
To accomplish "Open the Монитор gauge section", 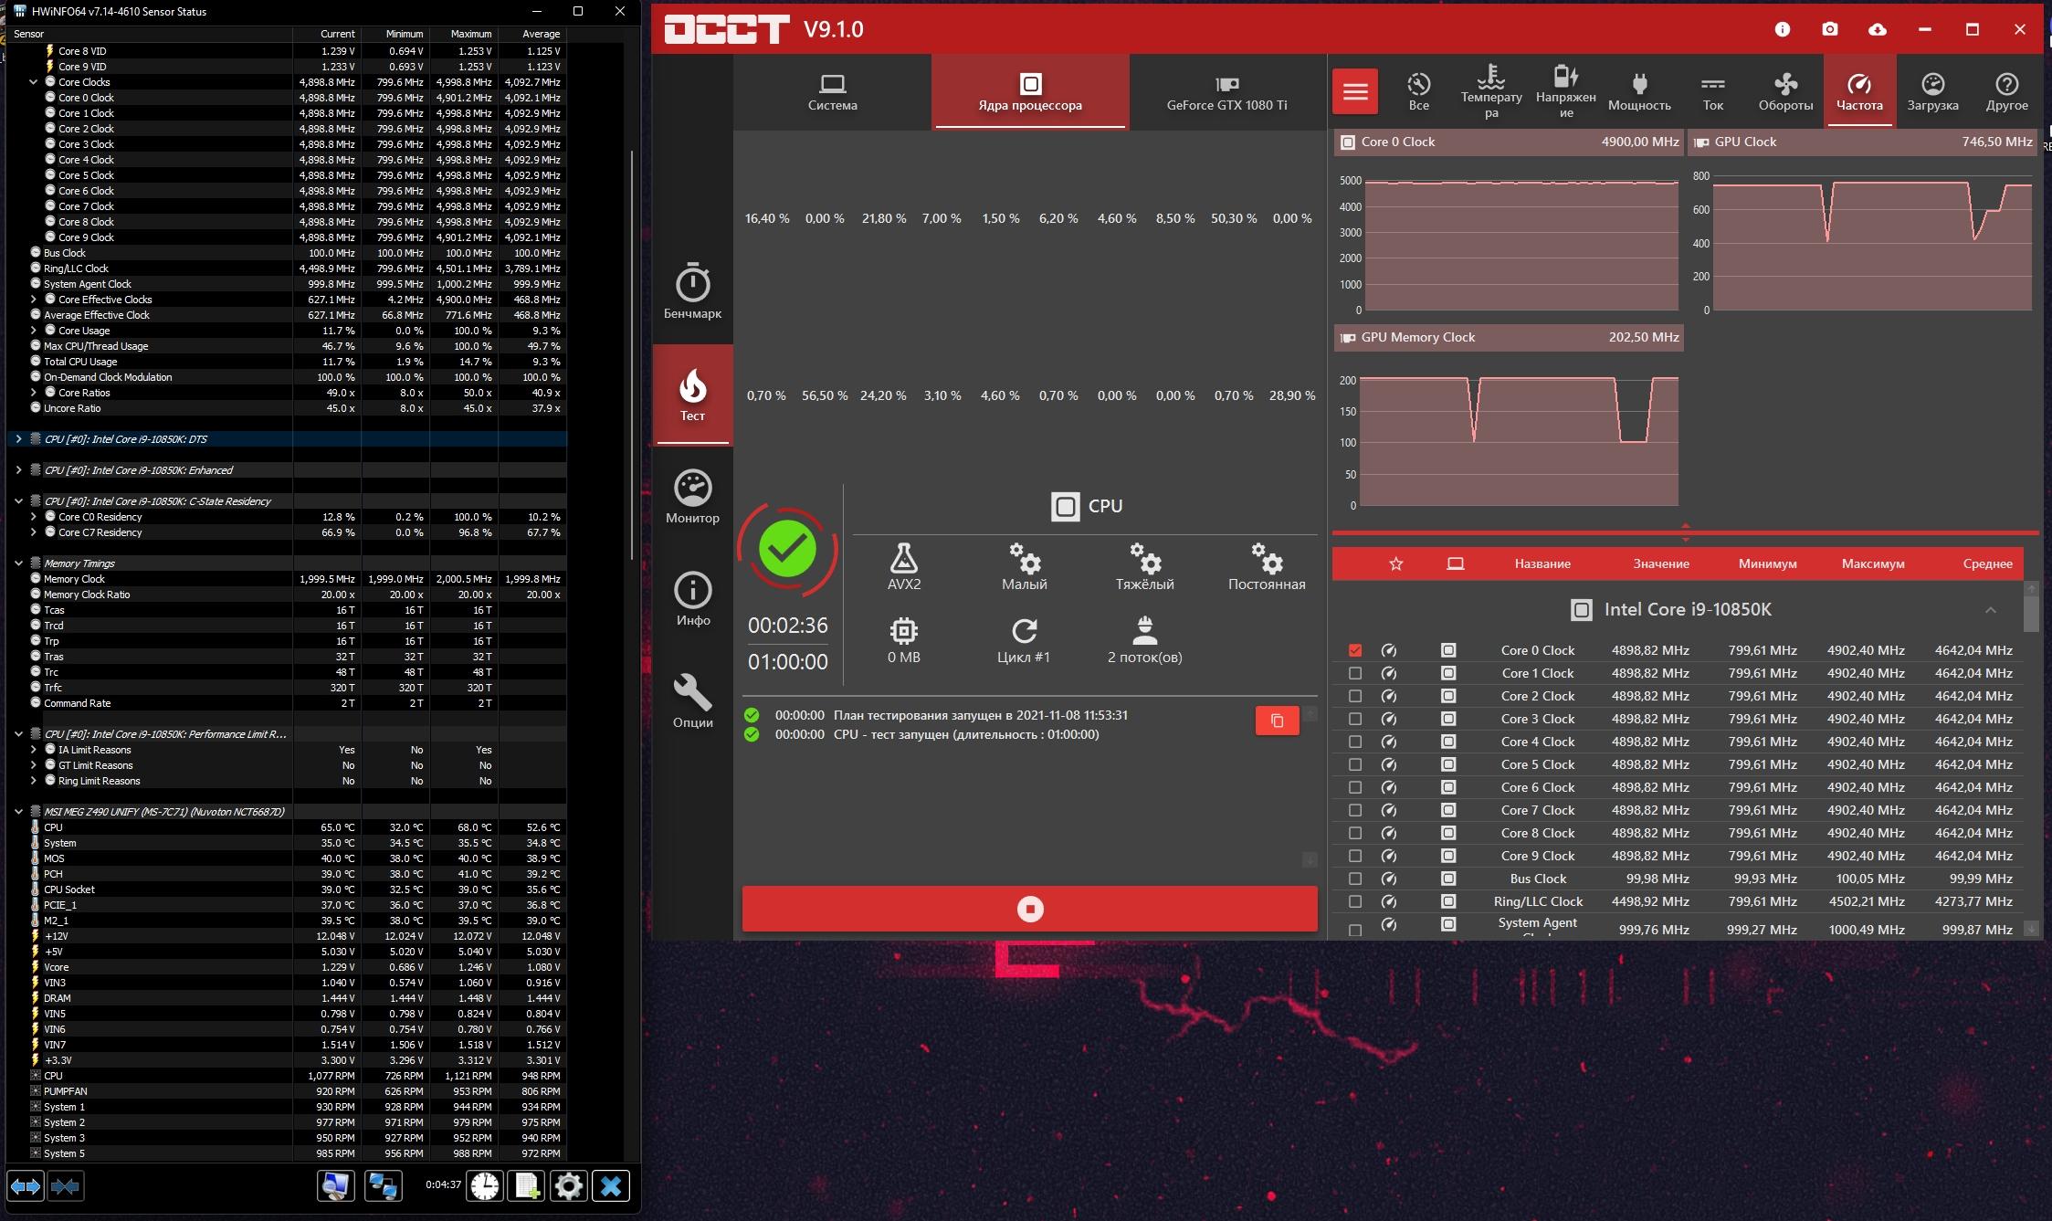I will (x=692, y=497).
